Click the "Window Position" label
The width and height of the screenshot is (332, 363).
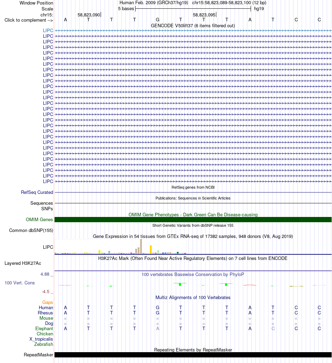(x=36, y=3)
